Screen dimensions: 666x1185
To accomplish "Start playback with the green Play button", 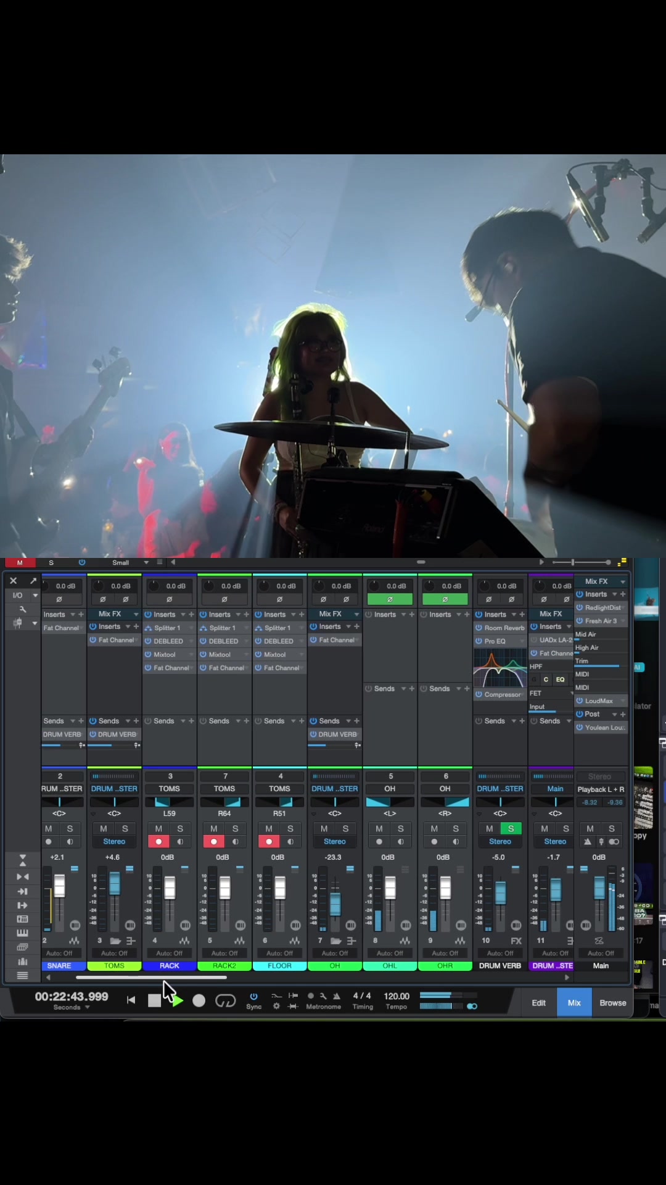I will point(178,1001).
